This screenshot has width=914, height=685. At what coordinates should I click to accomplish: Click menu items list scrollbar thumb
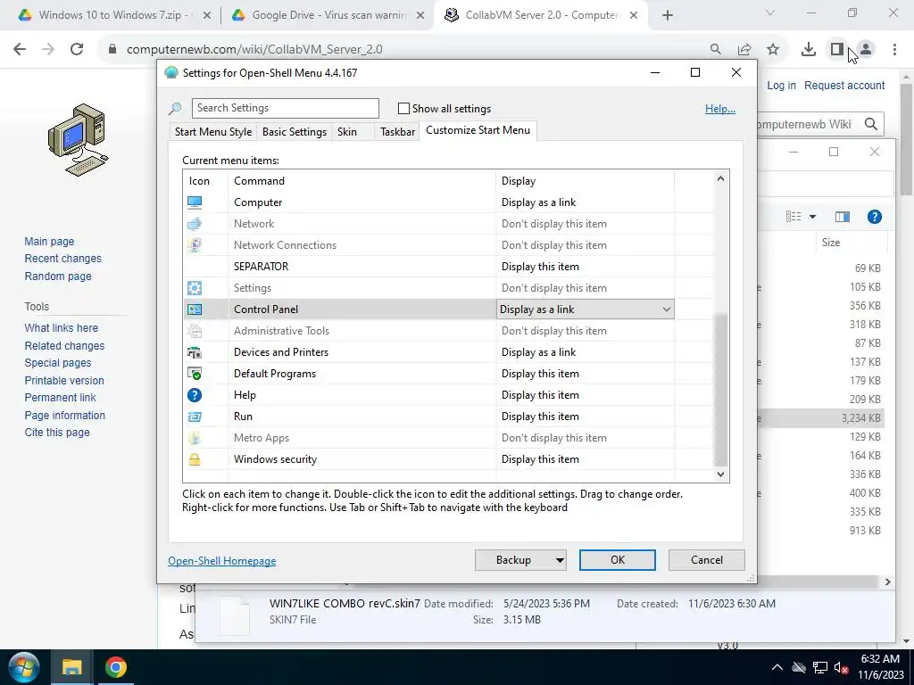[720, 389]
